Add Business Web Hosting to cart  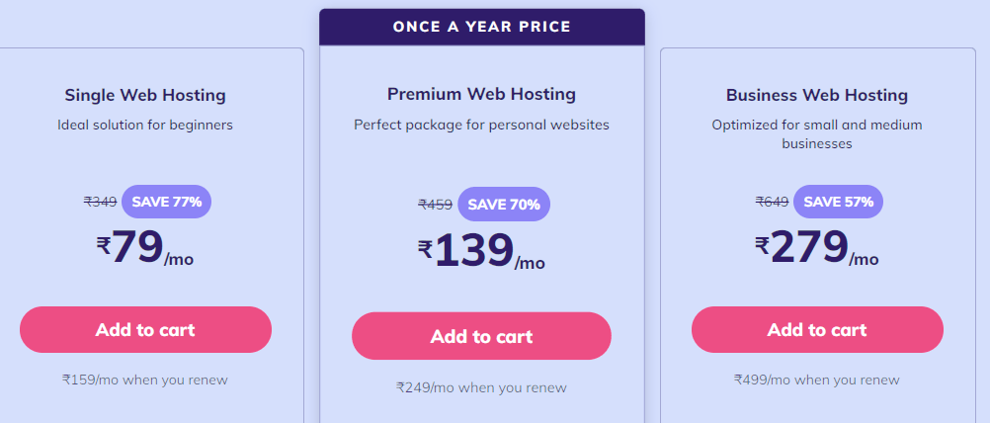[817, 330]
